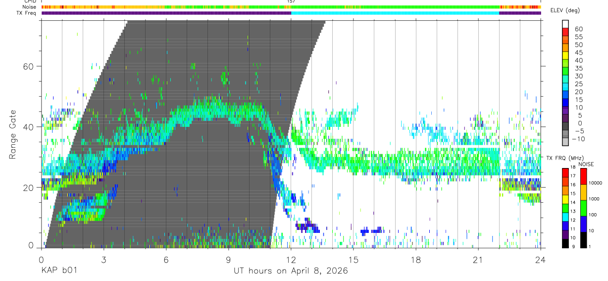Click the '55' label on the ELEV scale
This screenshot has height=281, width=608.
point(578,37)
